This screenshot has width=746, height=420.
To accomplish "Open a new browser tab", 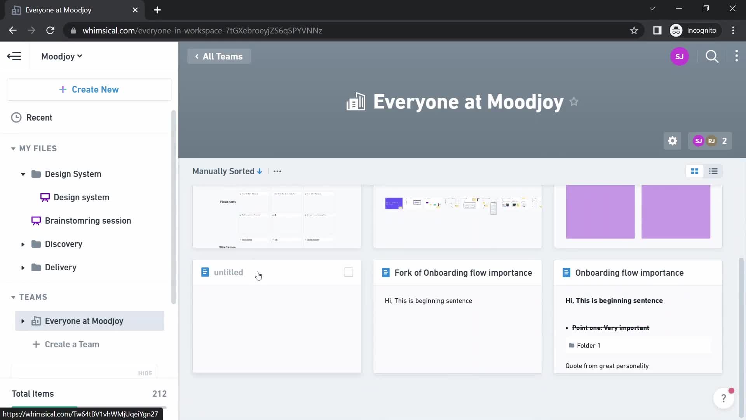I will 157,10.
